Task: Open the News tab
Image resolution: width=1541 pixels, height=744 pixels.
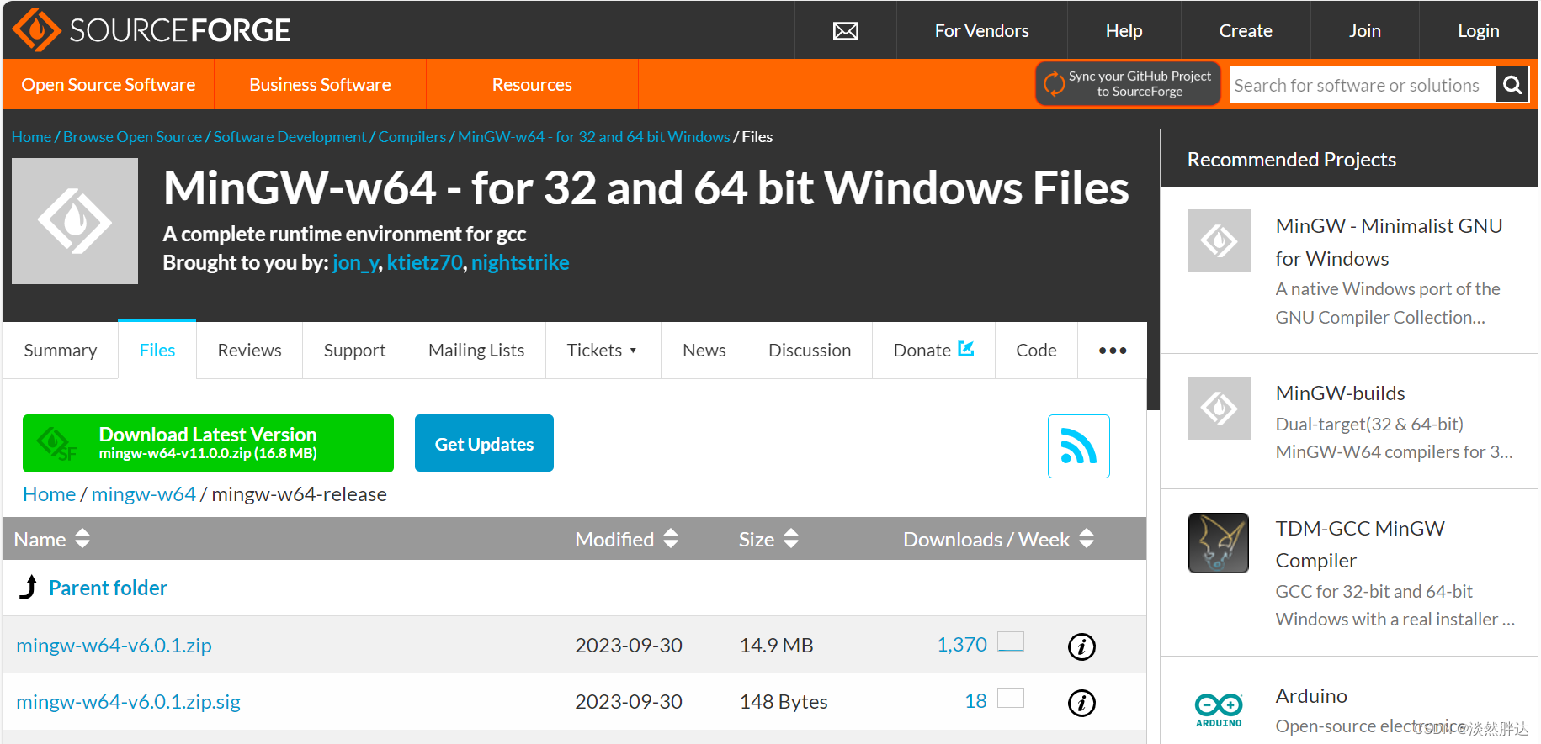Action: (x=704, y=351)
